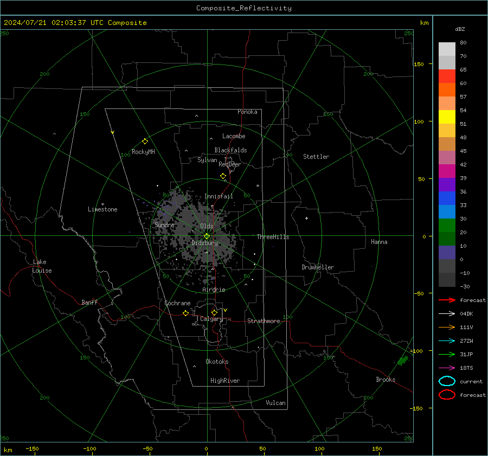Click the Composite_Reflectivity title text
Image resolution: width=488 pixels, height=456 pixels.
244,8
